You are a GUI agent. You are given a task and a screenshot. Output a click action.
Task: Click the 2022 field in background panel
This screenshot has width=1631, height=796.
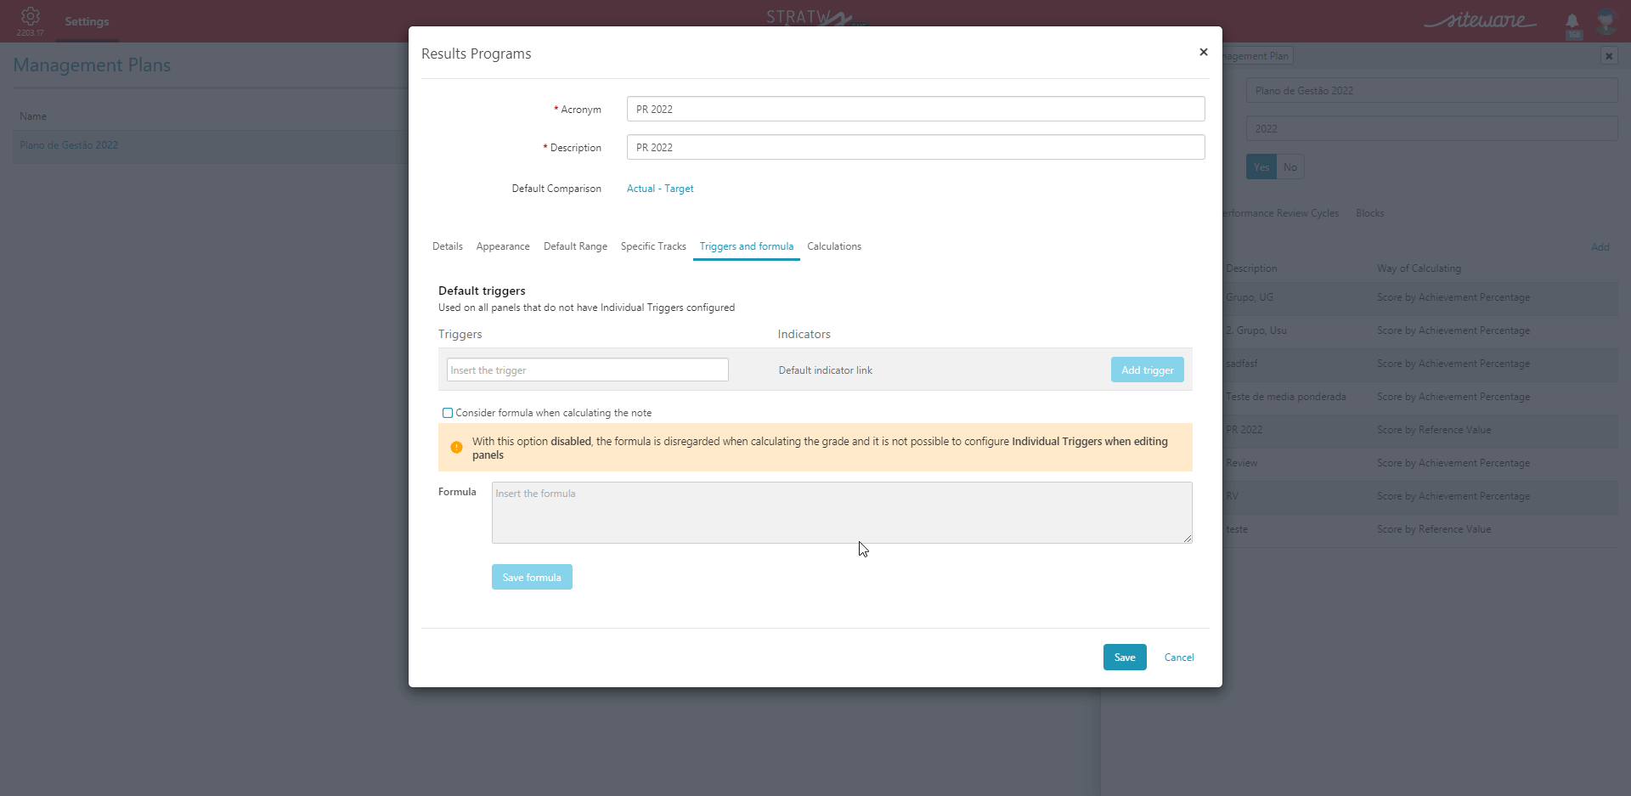click(1431, 128)
